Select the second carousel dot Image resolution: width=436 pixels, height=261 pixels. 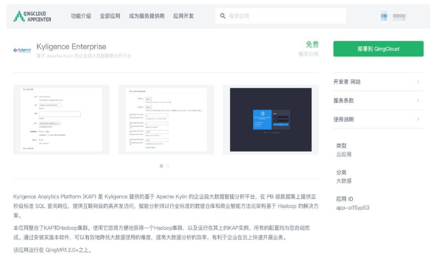click(168, 166)
